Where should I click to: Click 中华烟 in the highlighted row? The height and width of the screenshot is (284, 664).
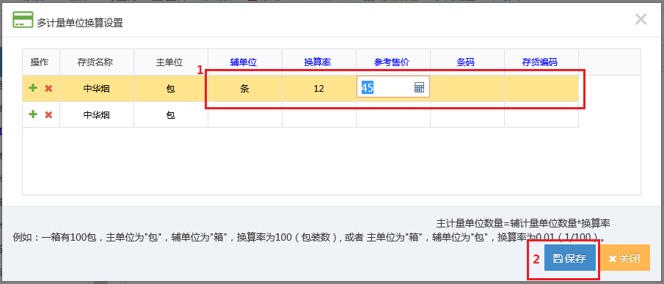point(97,89)
